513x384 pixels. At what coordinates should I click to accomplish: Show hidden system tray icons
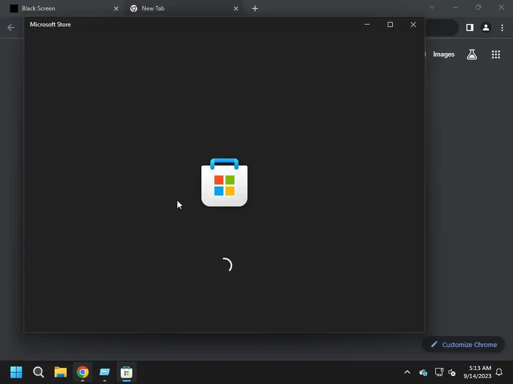click(x=407, y=372)
